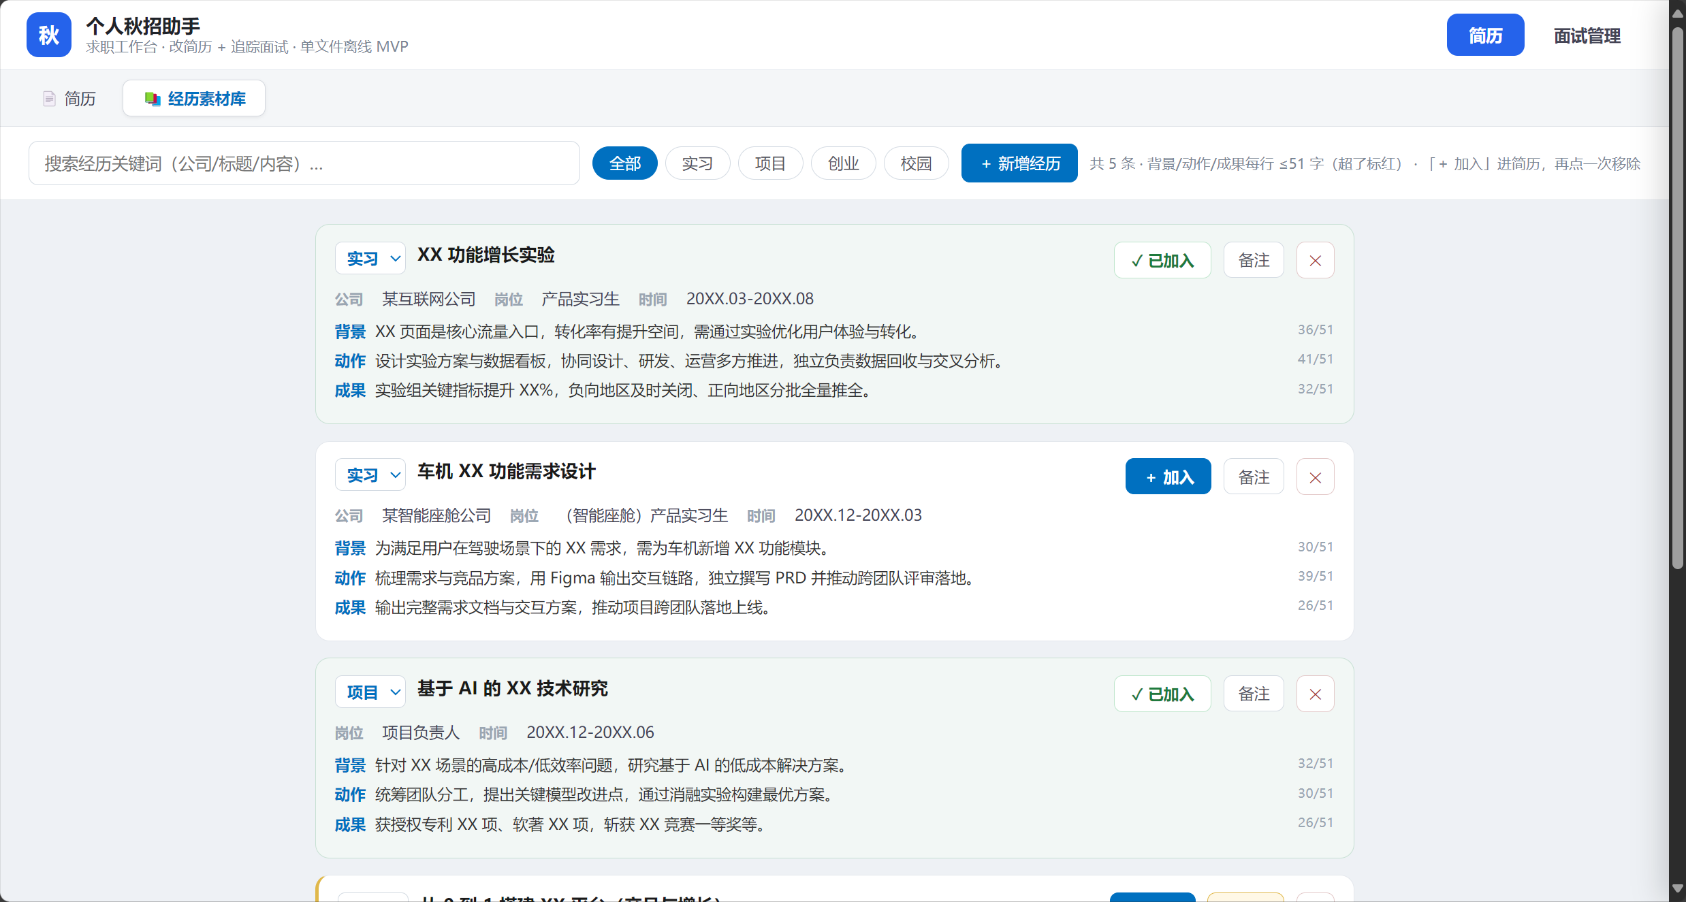The image size is (1686, 902).
Task: Delete the 基于 AI 的 XX 技术研究 card
Action: point(1315,694)
